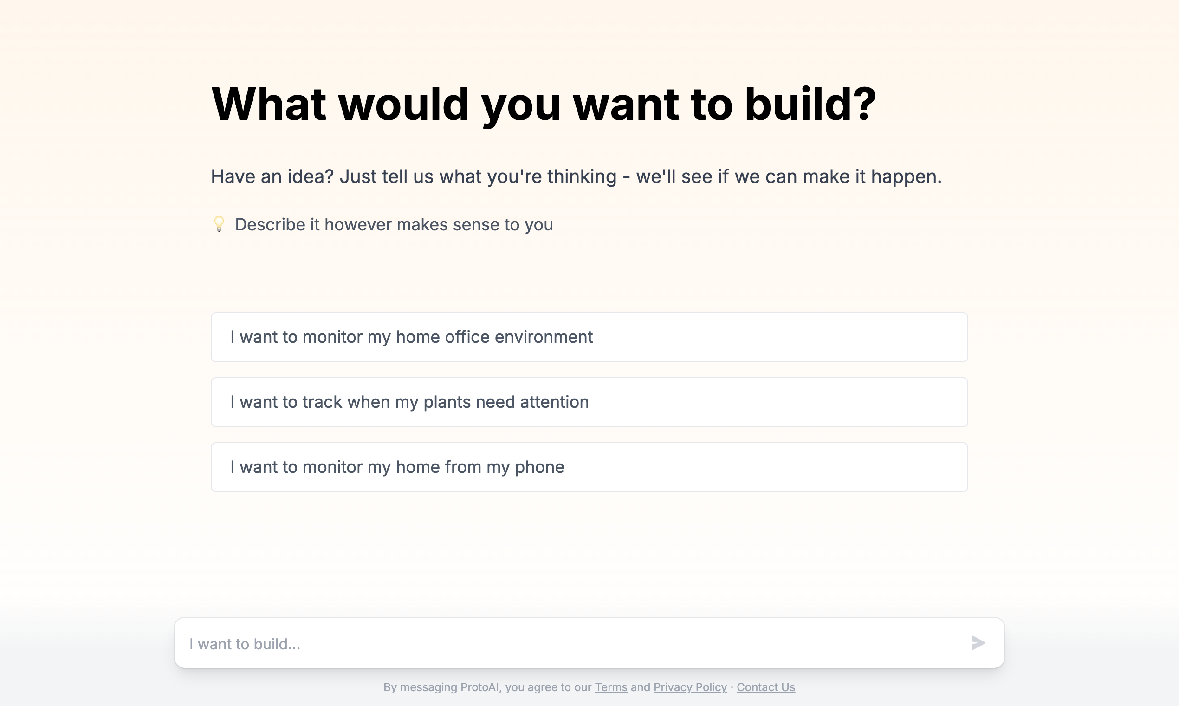
Task: Open the Privacy Policy link
Action: tap(690, 687)
